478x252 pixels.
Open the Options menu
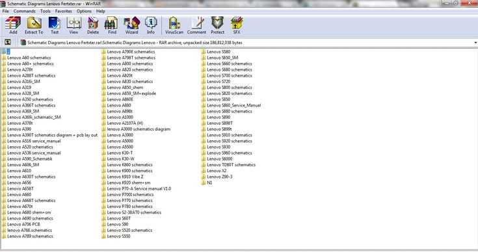point(84,11)
